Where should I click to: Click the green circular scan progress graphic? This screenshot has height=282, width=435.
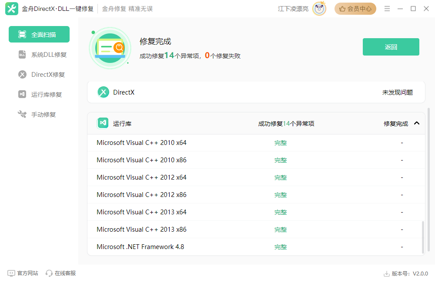pyautogui.click(x=110, y=48)
